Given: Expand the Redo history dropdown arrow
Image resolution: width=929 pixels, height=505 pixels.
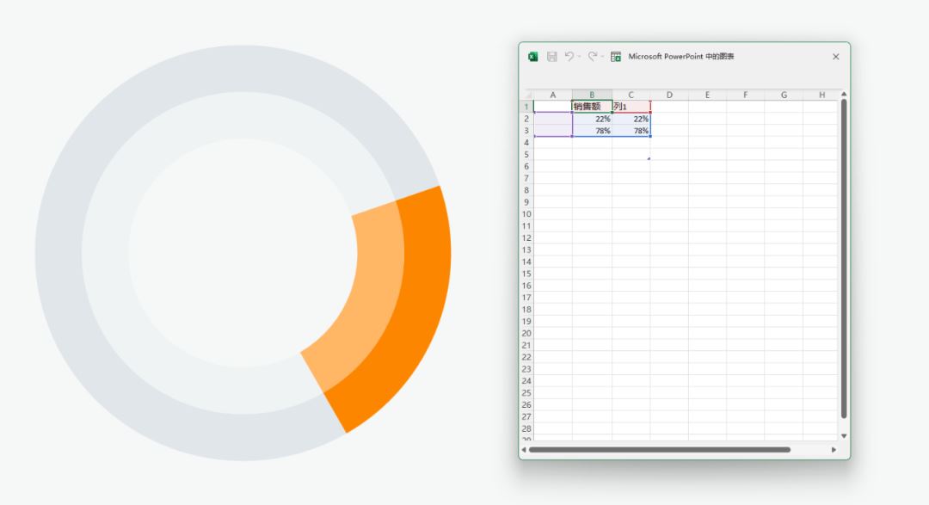Looking at the screenshot, I should coord(603,57).
